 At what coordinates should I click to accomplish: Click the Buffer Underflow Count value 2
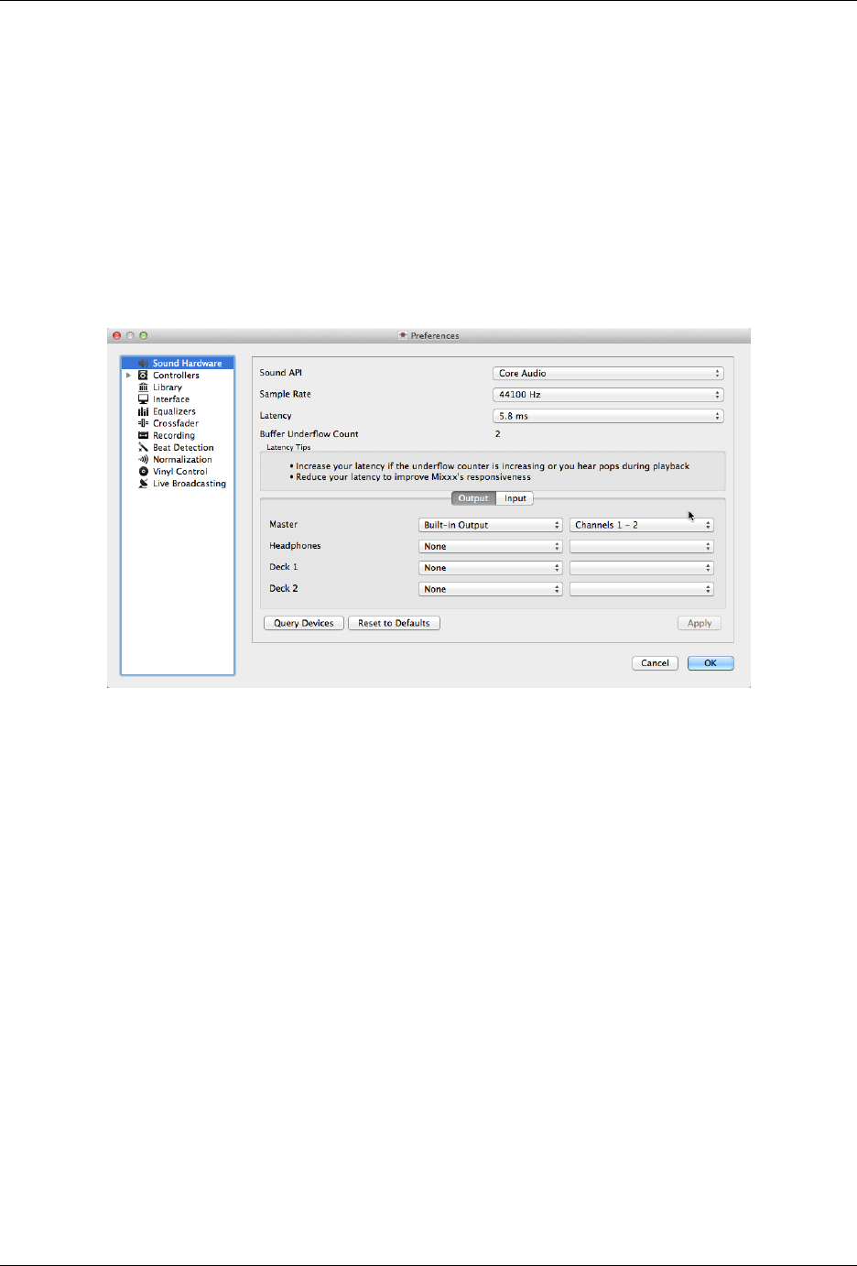point(498,434)
